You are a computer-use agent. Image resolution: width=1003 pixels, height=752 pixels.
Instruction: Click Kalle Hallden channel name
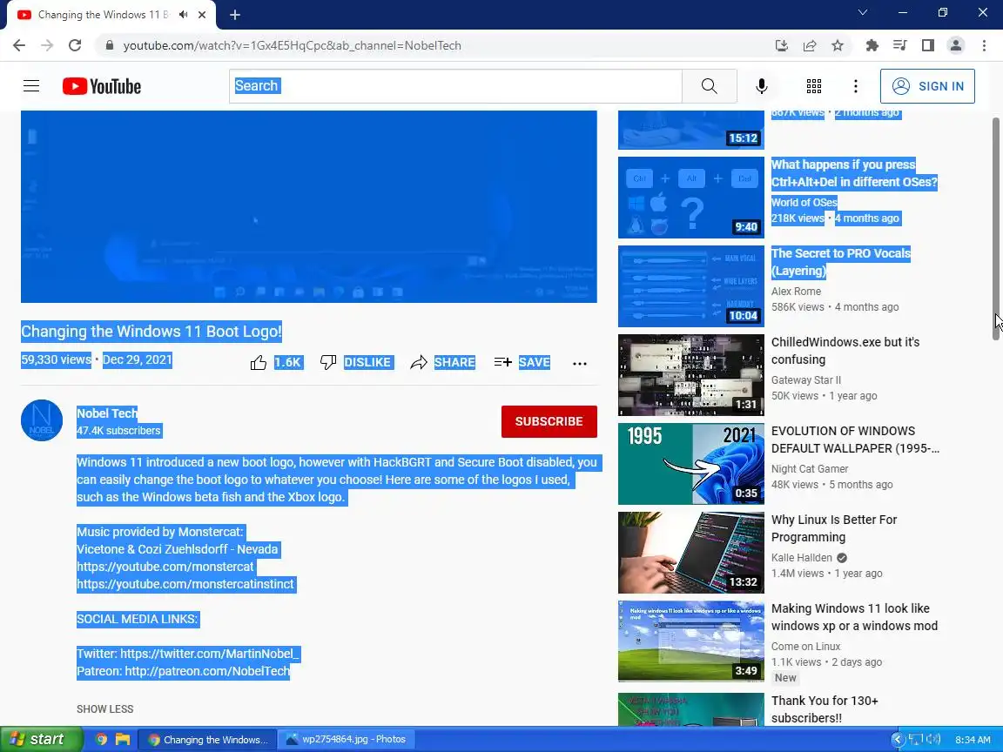[802, 558]
